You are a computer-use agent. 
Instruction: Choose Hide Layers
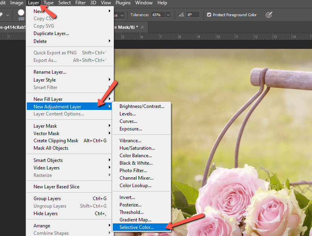click(x=70, y=213)
